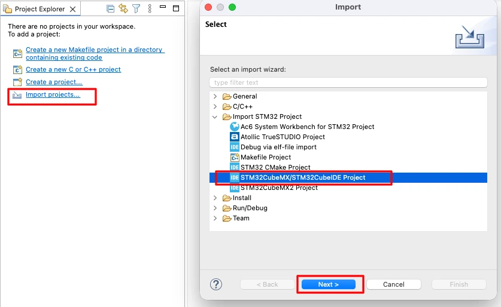Click green zoom button of Import dialog
The height and width of the screenshot is (307, 501).
(232, 7)
